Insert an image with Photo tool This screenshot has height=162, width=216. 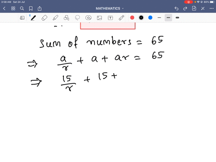point(99,18)
